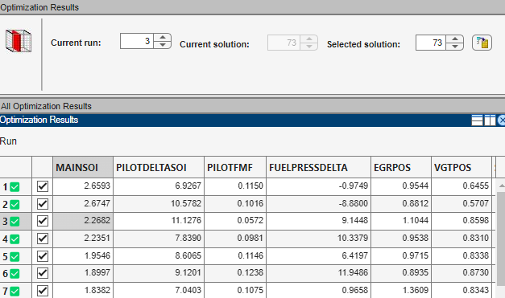Select VGTPOS cell 0.6455
Viewport: 505px width, 298px height.
462,186
